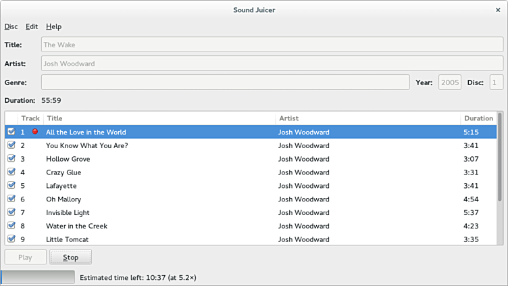Focus the Artist text field
Viewport: 508px width, 286px height.
272,64
